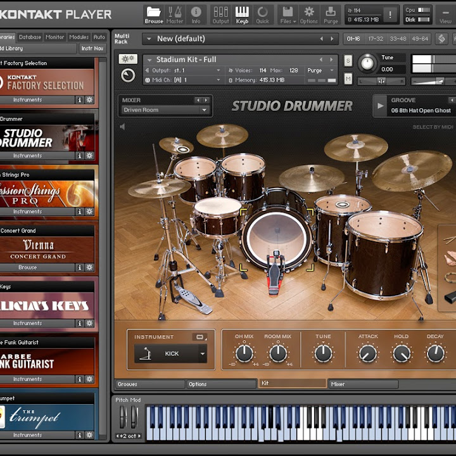Open the Multi Rack preset dropdown arrow
Screen dimensions: 456x456
click(x=149, y=39)
